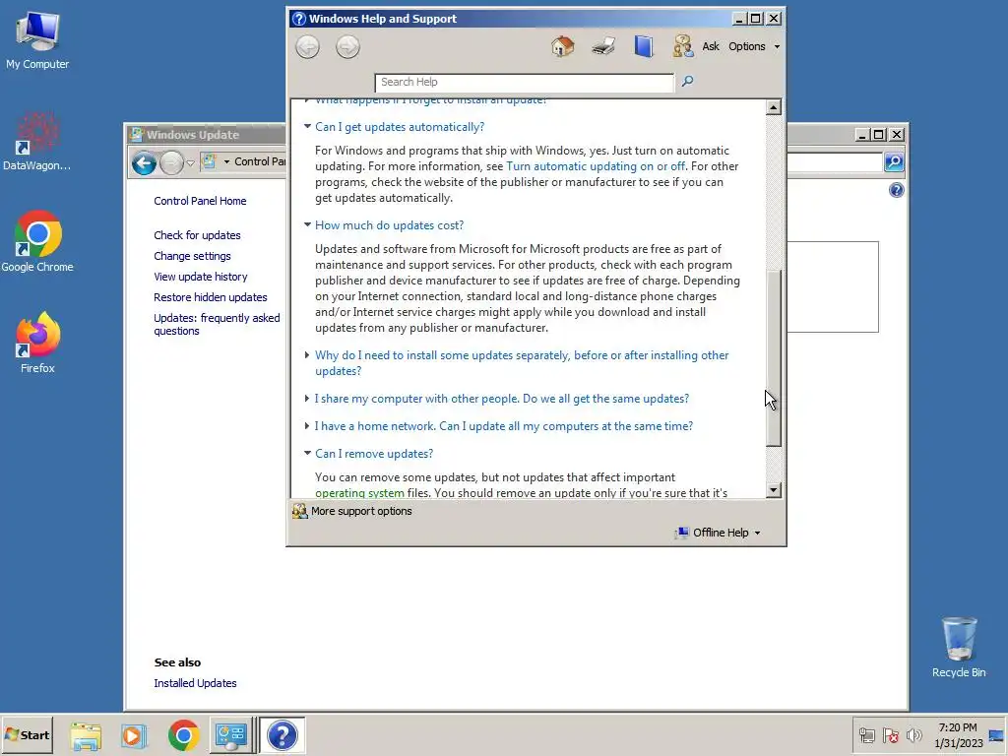Launch Chrome from taskbar
Viewport: 1008px width, 756px height.
(x=183, y=735)
